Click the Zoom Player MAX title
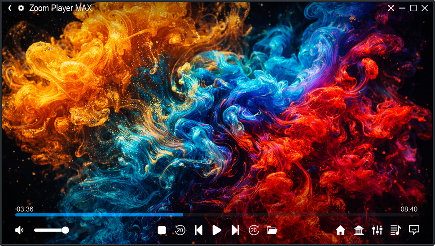 click(x=61, y=8)
